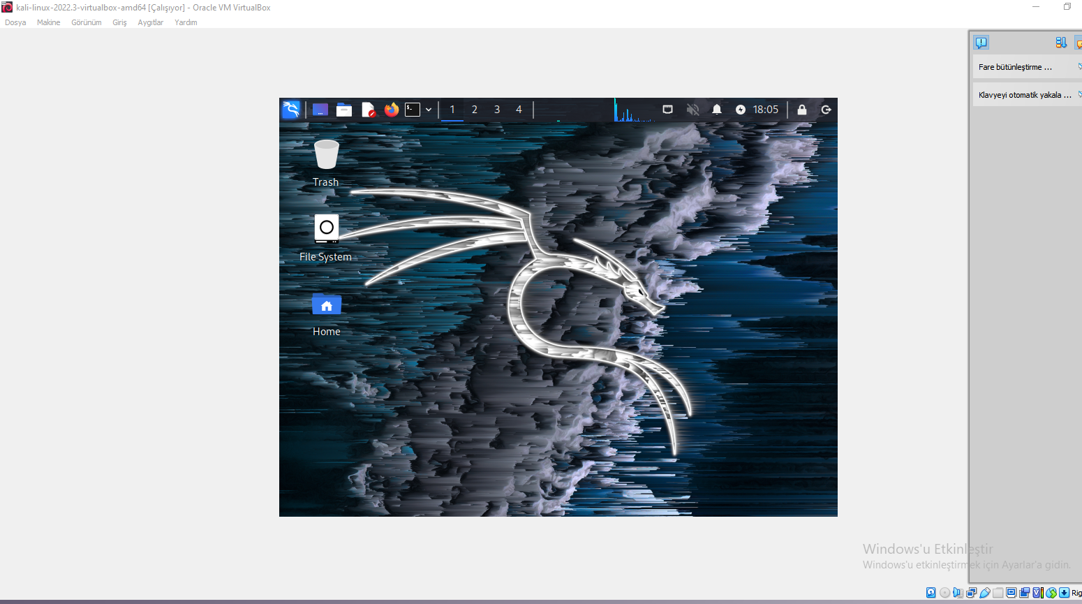
Task: Open the Giriş menu
Action: (x=119, y=22)
